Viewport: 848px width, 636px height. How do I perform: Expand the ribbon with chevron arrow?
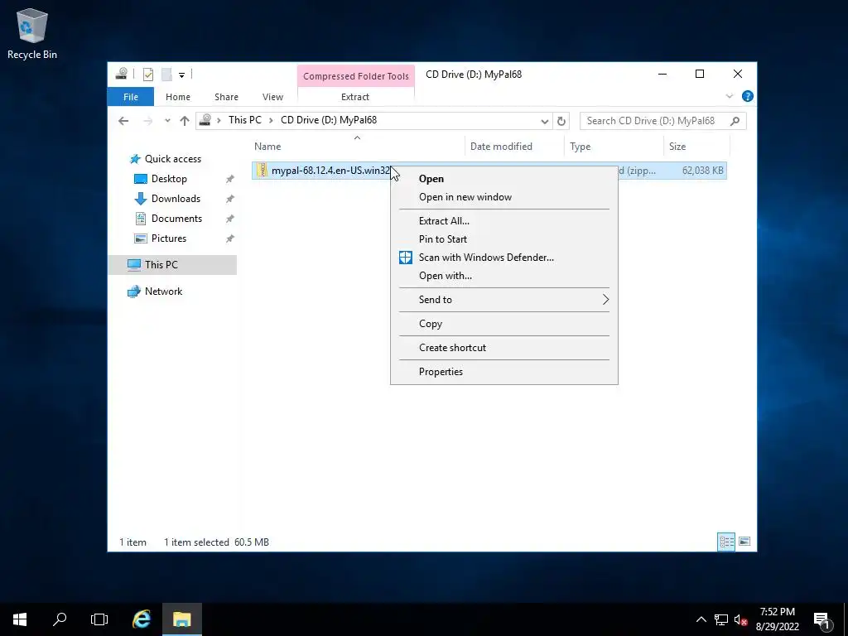(729, 96)
